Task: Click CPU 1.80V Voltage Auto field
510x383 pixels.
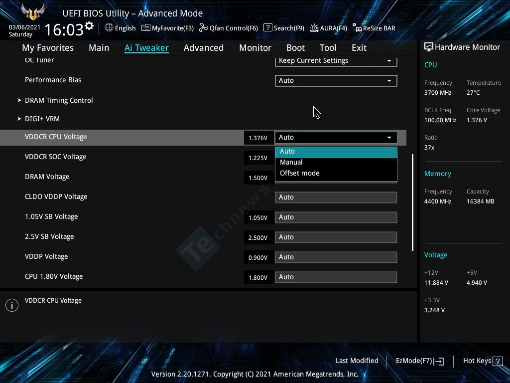Action: (336, 277)
